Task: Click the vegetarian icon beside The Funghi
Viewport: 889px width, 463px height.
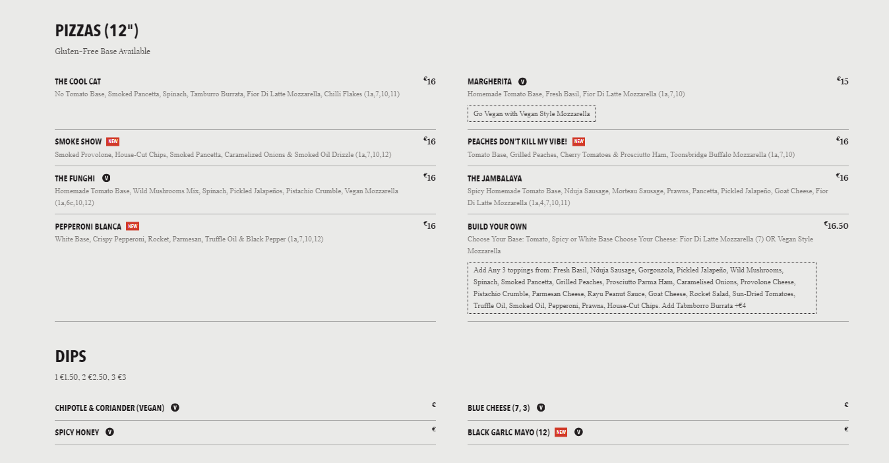Action: click(106, 178)
